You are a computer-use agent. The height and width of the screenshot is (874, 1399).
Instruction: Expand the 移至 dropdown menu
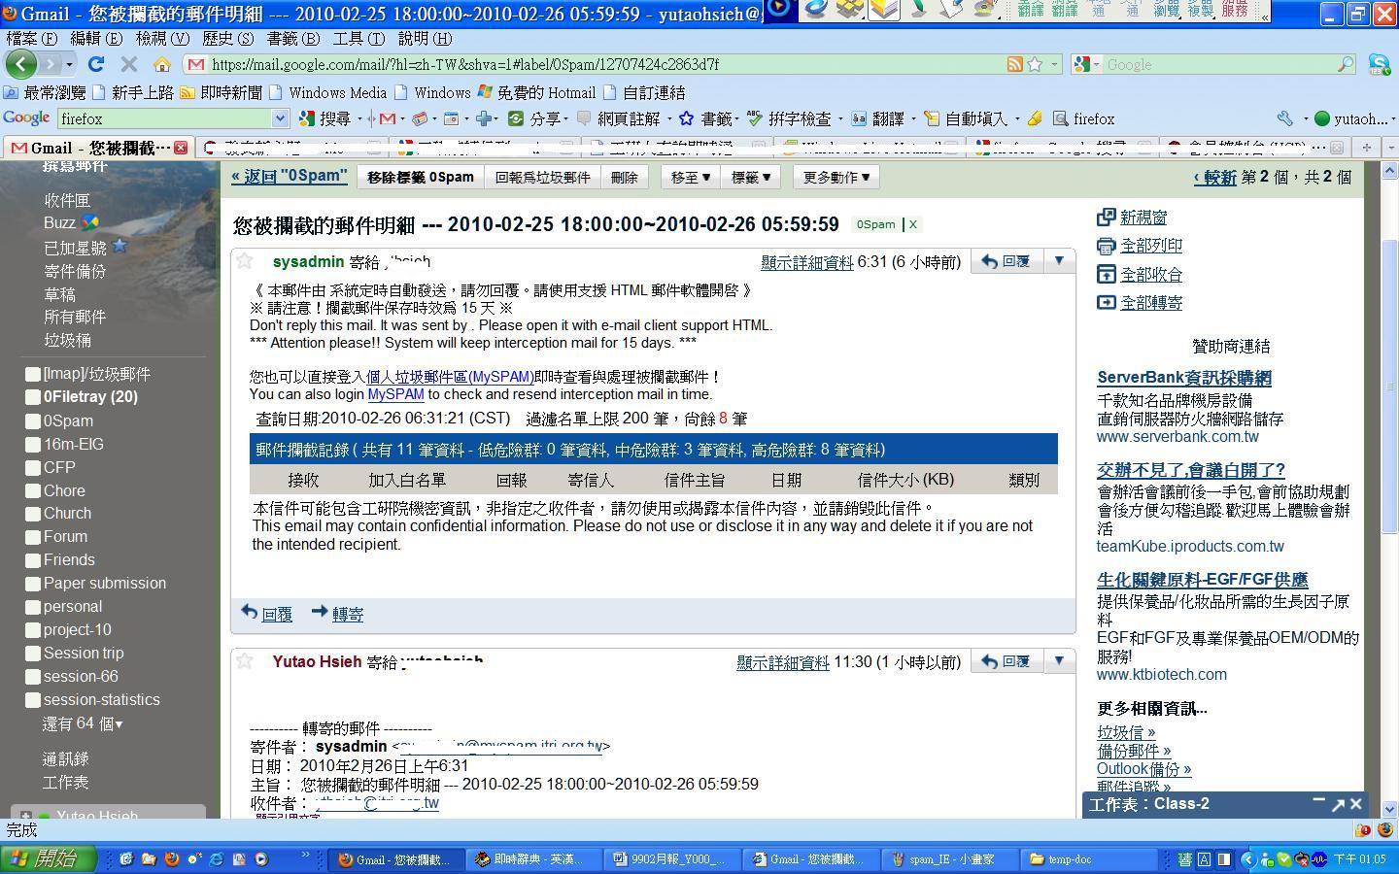click(x=691, y=177)
